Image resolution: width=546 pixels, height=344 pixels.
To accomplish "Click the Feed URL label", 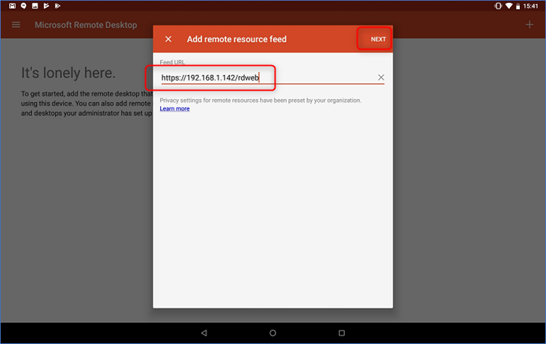I will point(172,62).
